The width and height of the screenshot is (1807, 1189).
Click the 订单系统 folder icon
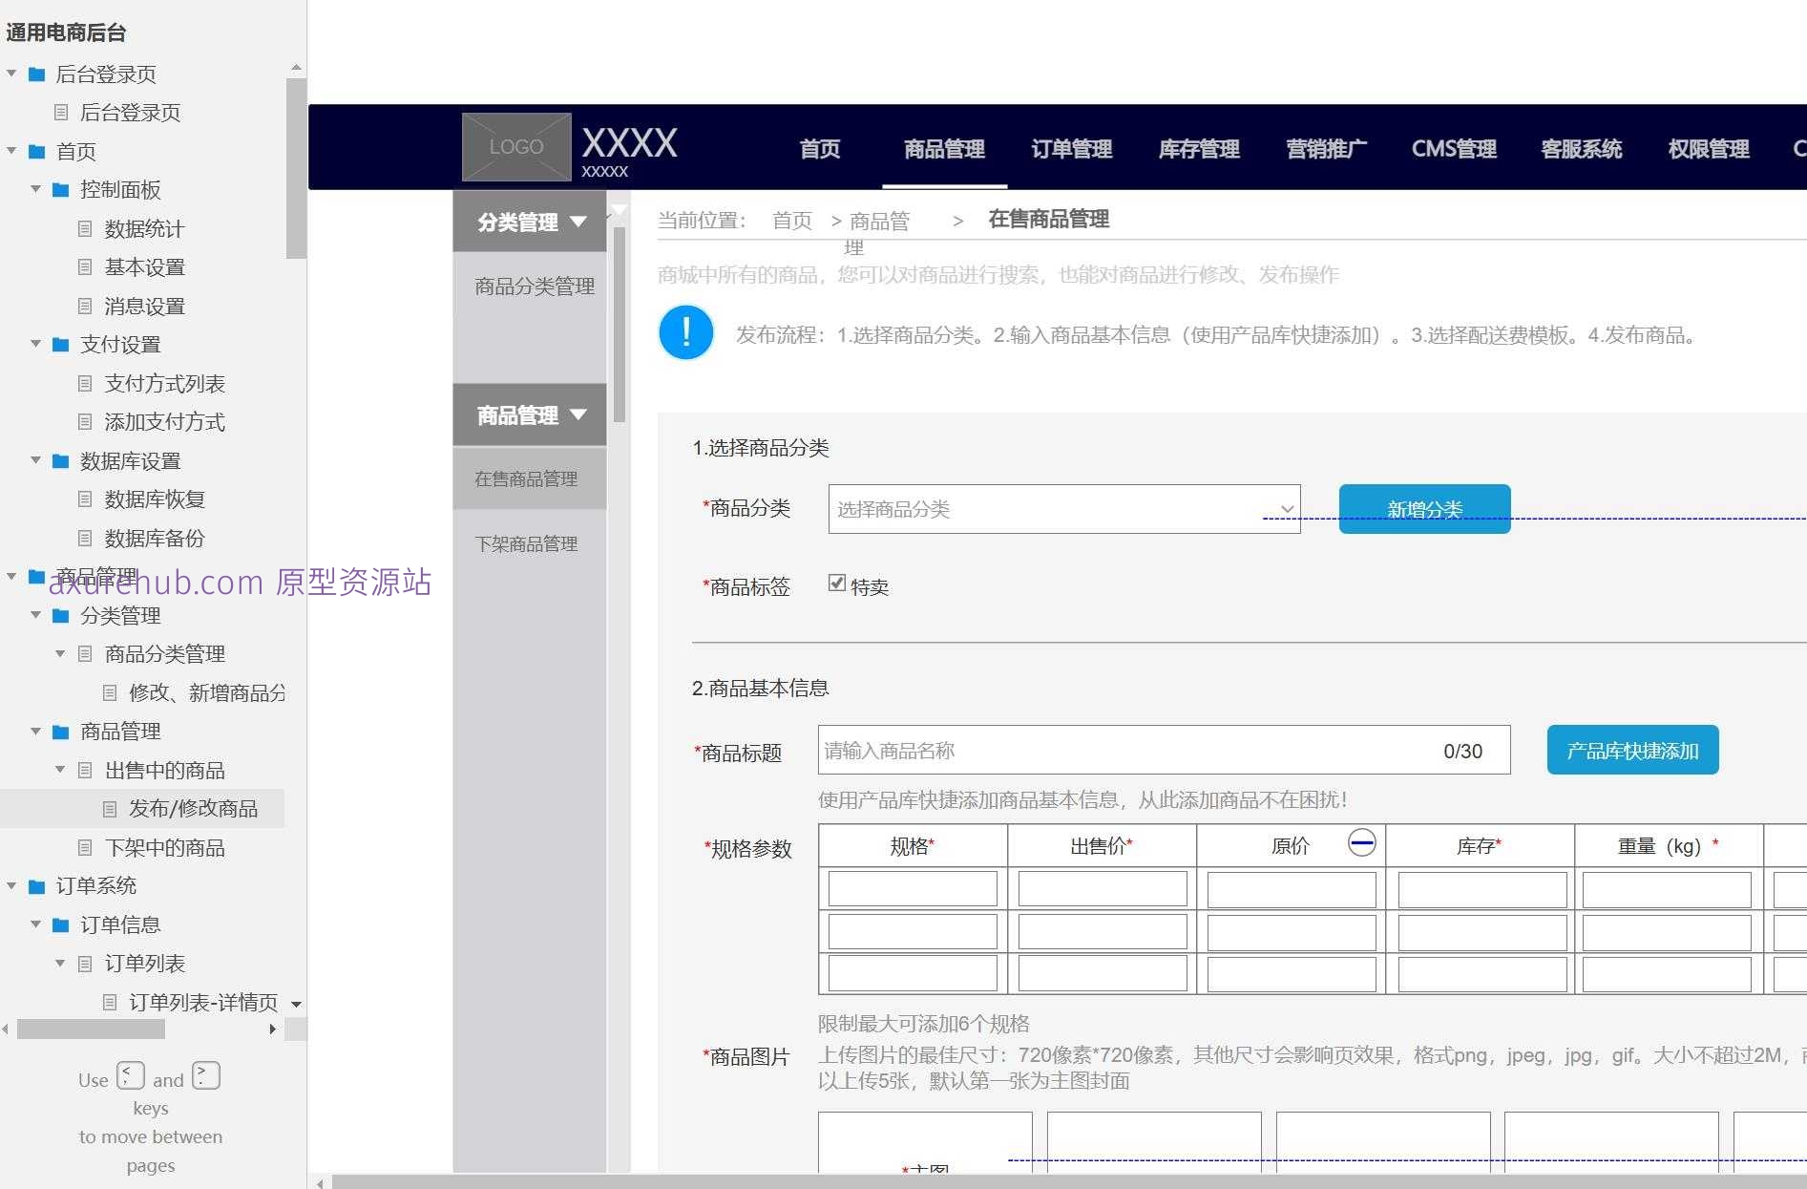[x=37, y=886]
